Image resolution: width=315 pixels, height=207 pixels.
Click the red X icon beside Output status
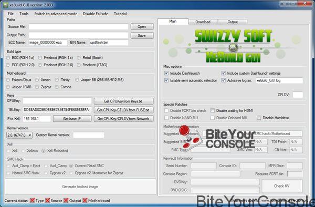66,200
